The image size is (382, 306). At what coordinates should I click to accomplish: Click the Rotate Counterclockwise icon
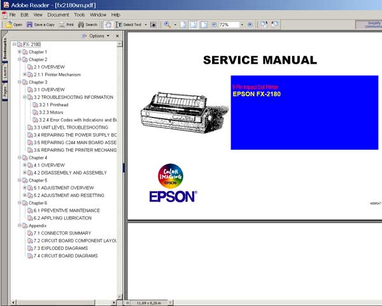pyautogui.click(x=275, y=24)
